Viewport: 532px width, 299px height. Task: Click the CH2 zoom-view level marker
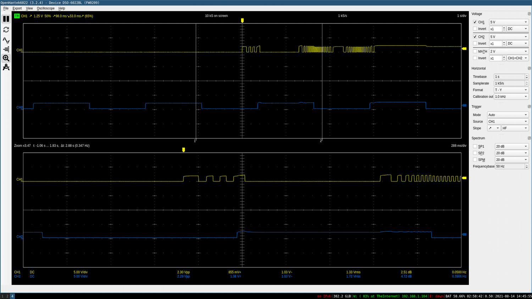point(464,235)
